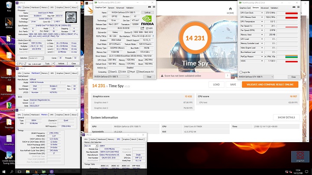Open the ThemSpy folder on the desktop
The image size is (312, 175).
[9, 124]
